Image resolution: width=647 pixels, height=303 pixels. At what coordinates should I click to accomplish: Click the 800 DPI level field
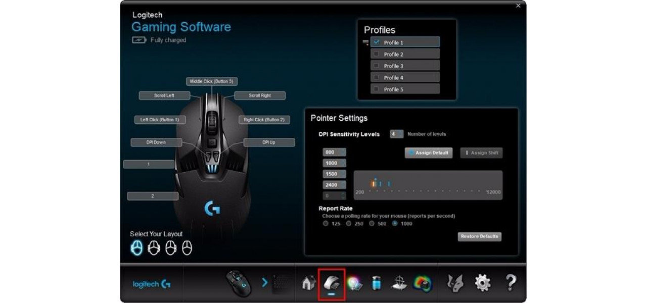335,152
